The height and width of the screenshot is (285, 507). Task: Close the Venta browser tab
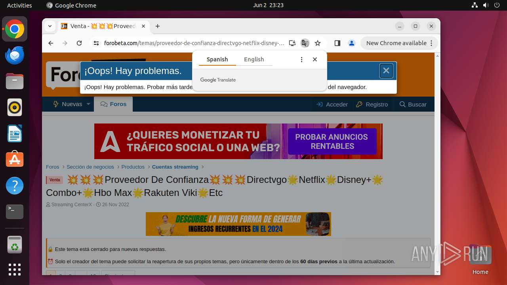(x=143, y=26)
